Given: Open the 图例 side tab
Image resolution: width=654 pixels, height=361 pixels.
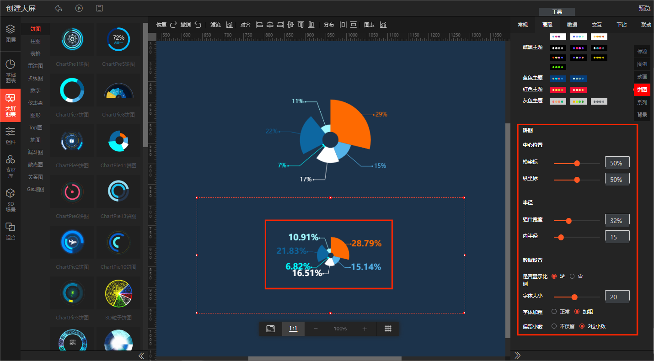Looking at the screenshot, I should pyautogui.click(x=642, y=64).
